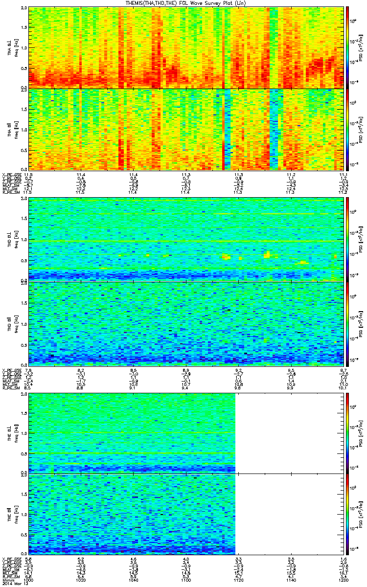Screen dimensions: 367x587
Task: Click the '1040' time tick label
Action: 134,580
